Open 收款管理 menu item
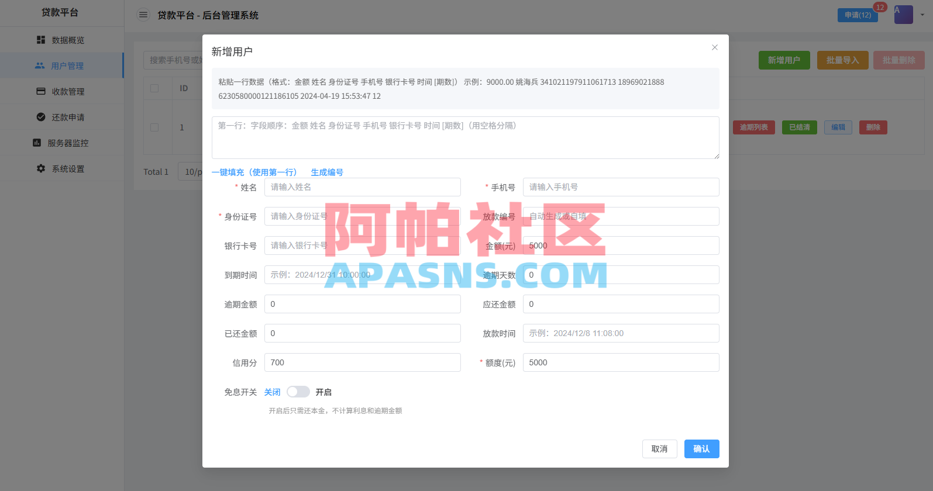This screenshot has width=933, height=491. [x=62, y=91]
